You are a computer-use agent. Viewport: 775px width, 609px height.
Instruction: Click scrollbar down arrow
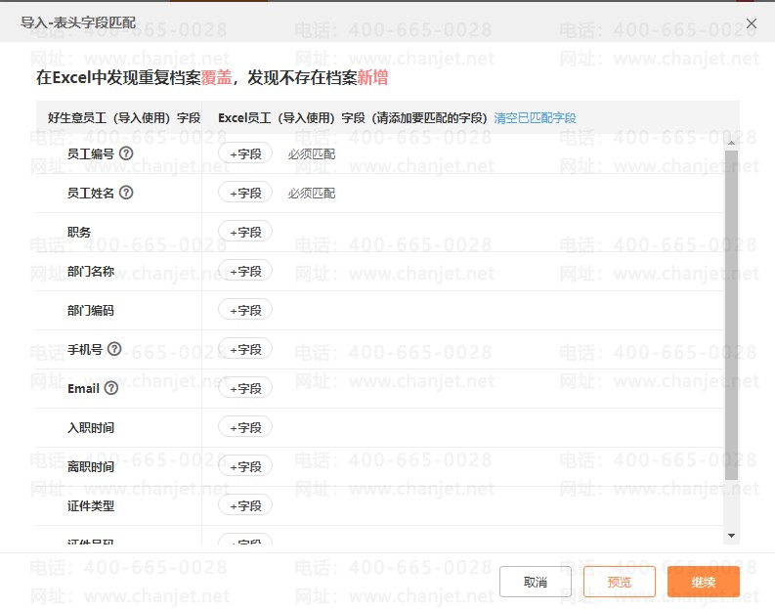(731, 536)
